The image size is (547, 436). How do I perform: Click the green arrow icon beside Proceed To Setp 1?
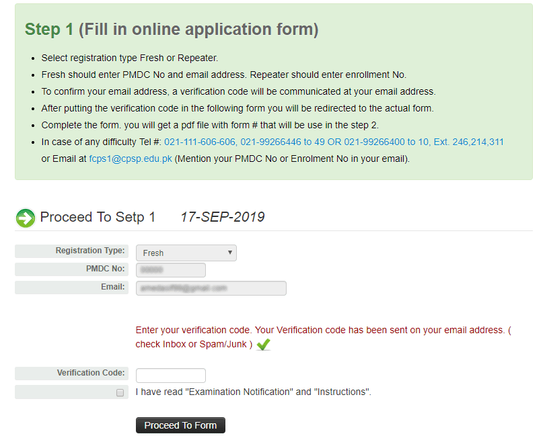pyautogui.click(x=25, y=218)
